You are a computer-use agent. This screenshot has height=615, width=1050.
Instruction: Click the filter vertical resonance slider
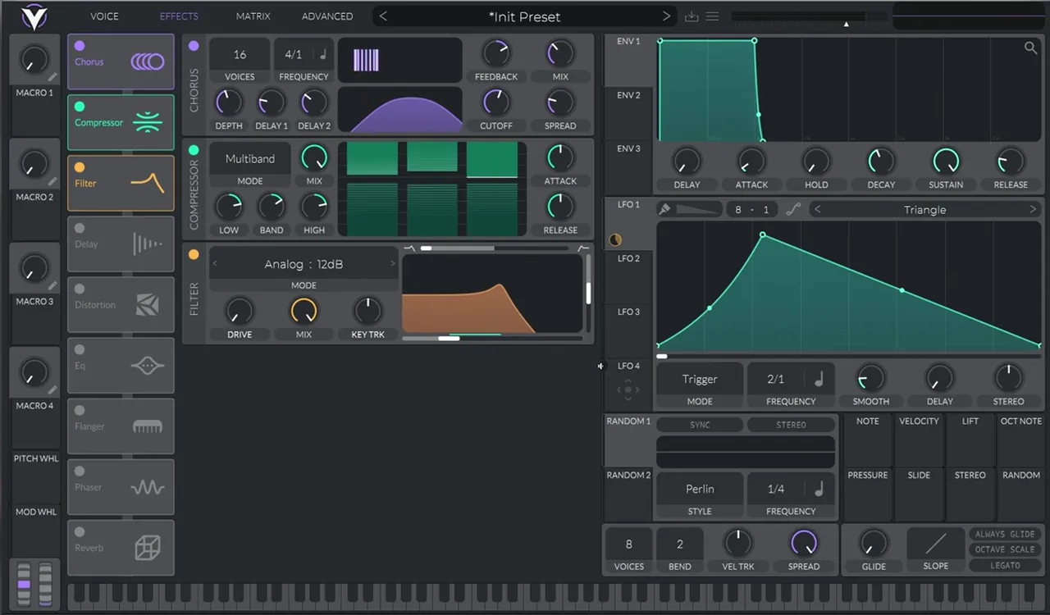(588, 293)
